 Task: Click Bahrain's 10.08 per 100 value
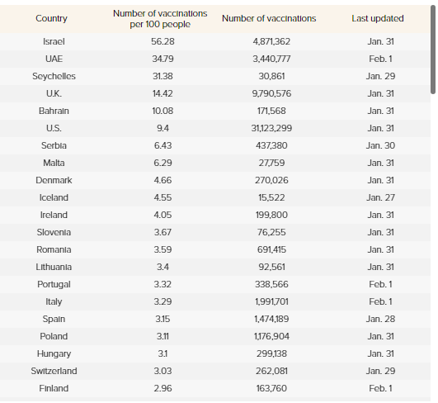(x=162, y=111)
